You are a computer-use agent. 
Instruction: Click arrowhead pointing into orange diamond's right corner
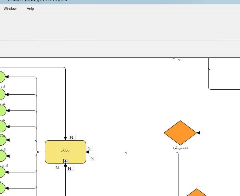pos(198,133)
